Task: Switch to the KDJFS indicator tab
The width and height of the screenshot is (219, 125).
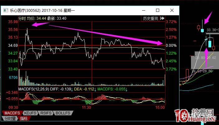Action: (30, 113)
